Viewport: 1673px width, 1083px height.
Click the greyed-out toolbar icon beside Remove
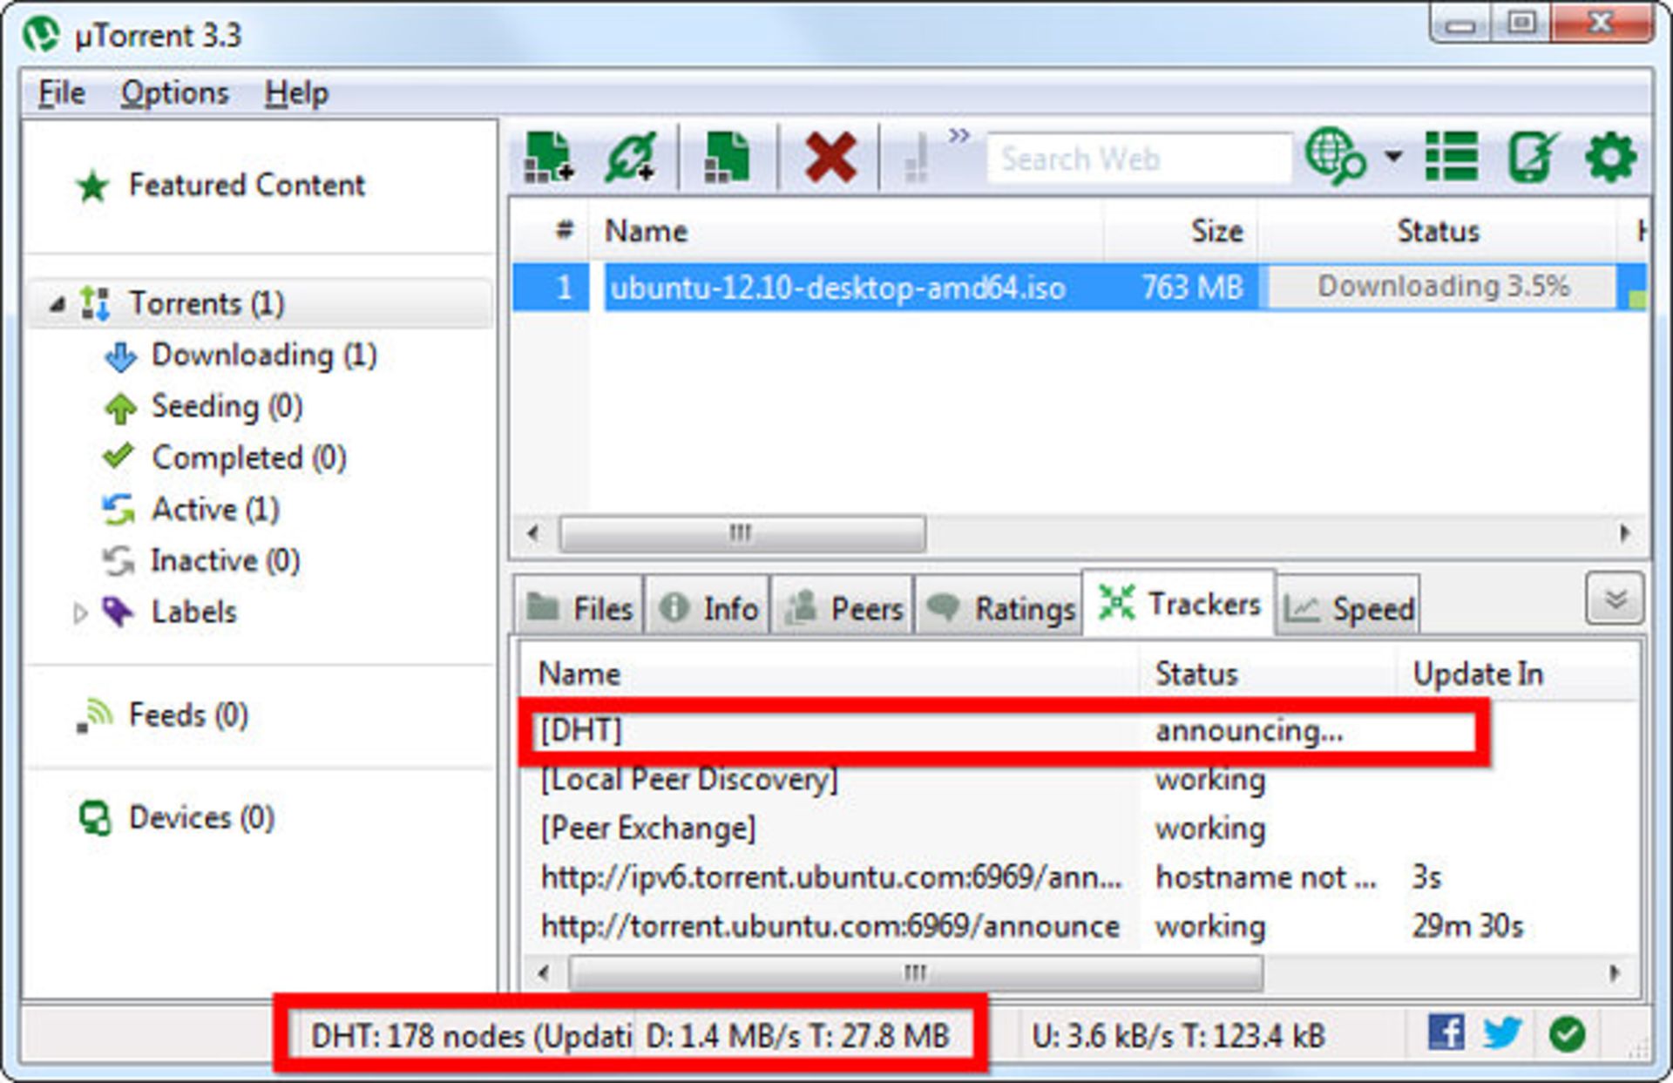(915, 159)
